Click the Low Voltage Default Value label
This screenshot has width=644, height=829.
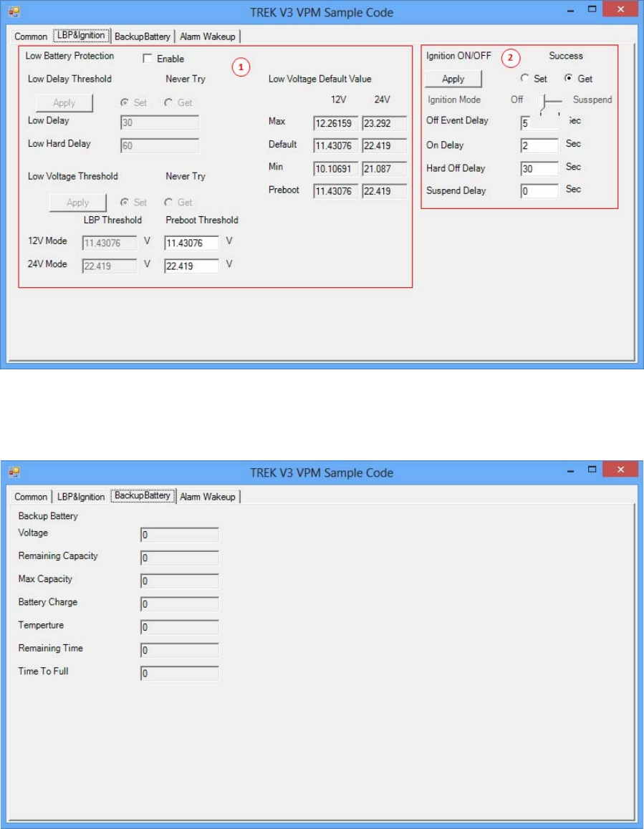click(319, 79)
